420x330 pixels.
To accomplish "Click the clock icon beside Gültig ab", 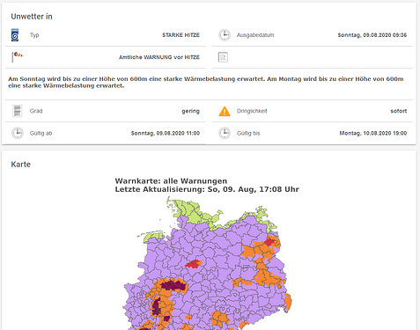I will (x=18, y=133).
